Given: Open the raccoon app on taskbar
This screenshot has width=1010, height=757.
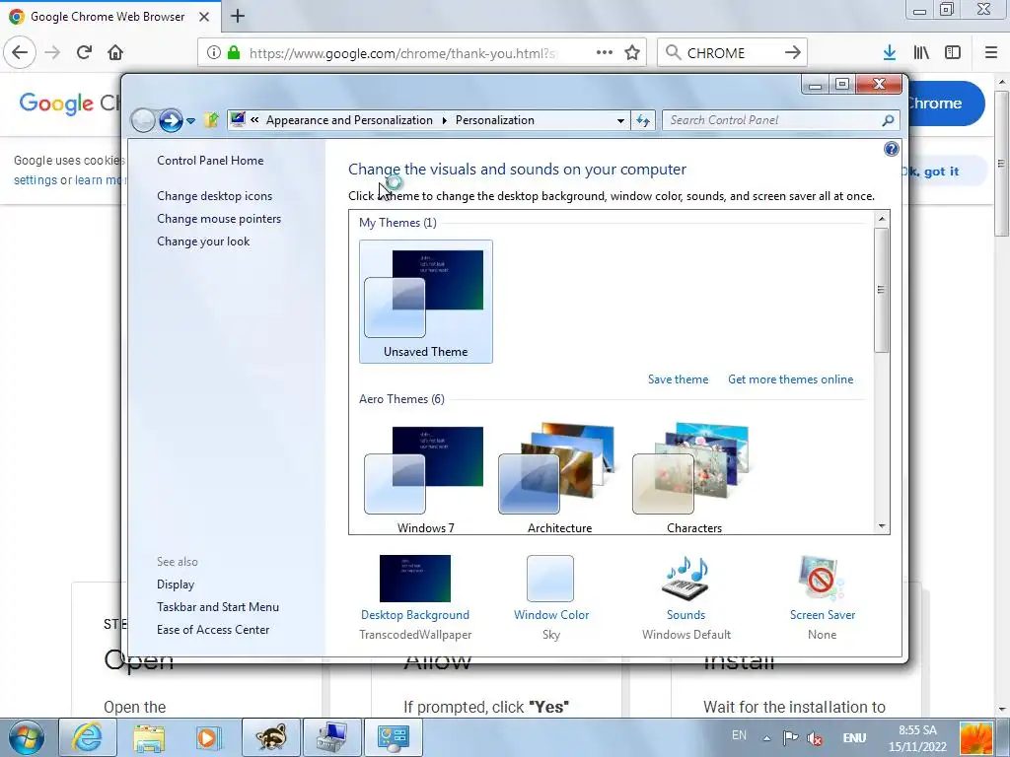Looking at the screenshot, I should 270,737.
